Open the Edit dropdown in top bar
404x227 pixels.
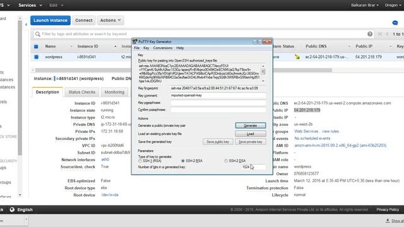coord(56,5)
